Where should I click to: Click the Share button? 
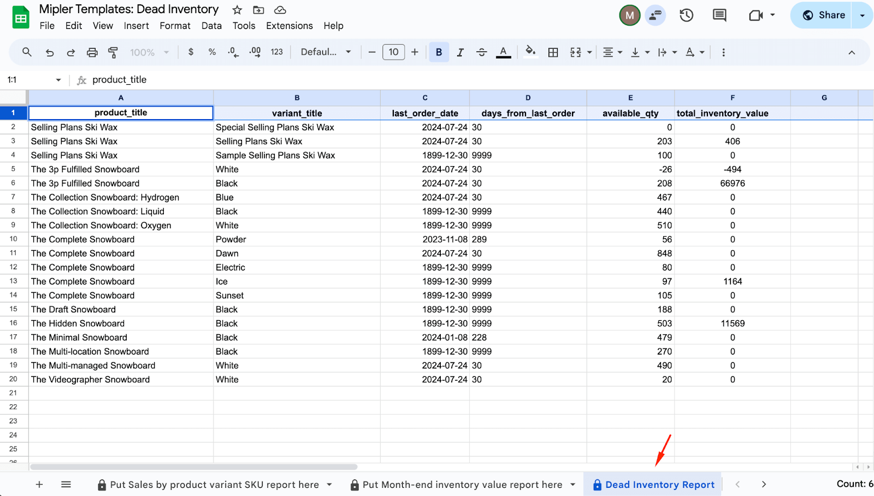click(x=824, y=15)
